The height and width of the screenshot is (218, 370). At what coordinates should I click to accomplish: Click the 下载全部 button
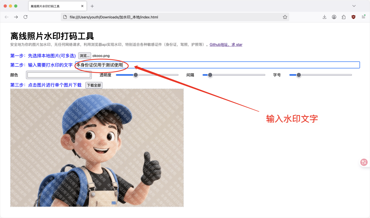[x=94, y=85]
